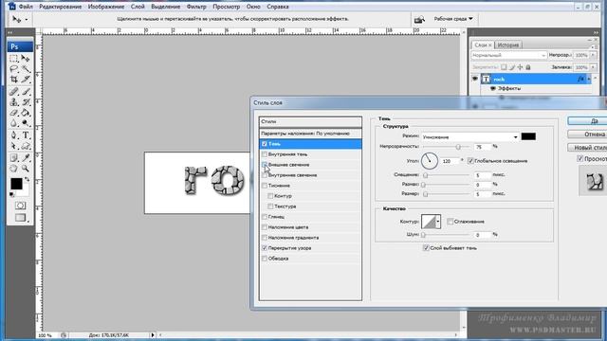Enable the Сглаживание checkbox
Screen dimensions: 607x341
point(450,222)
